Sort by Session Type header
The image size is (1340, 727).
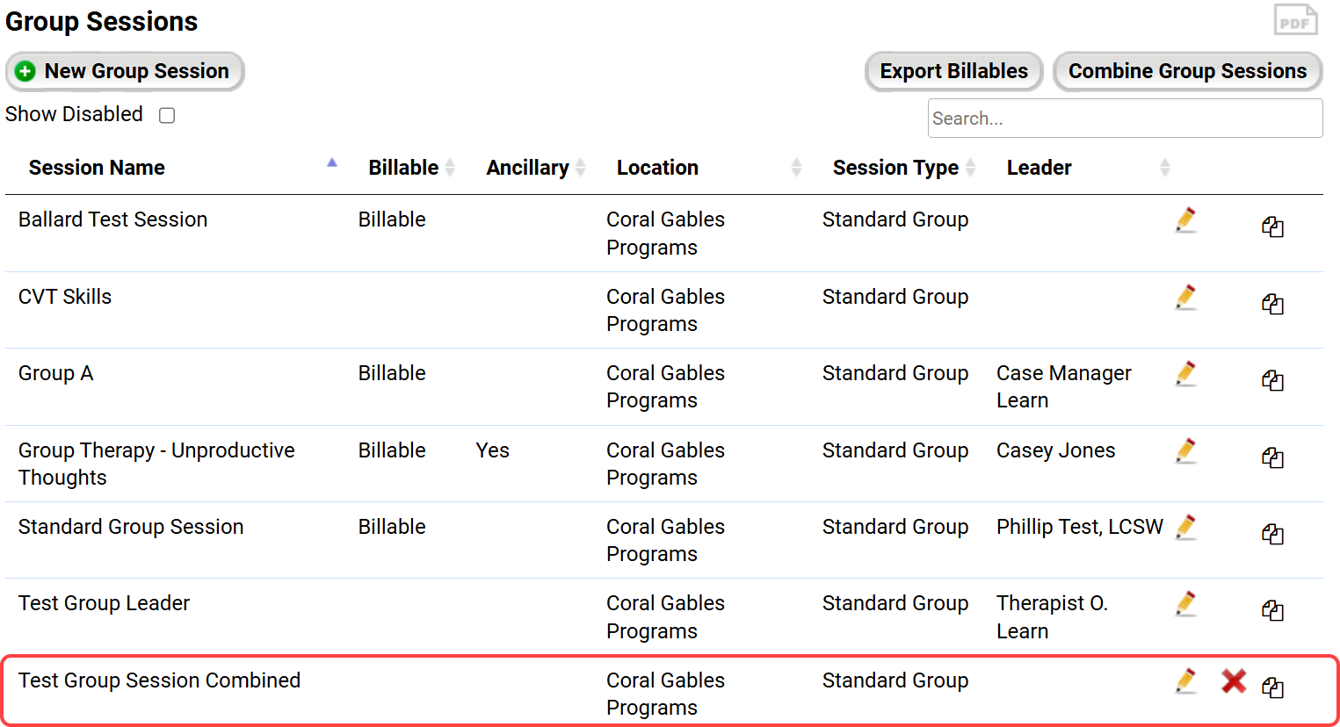[895, 168]
